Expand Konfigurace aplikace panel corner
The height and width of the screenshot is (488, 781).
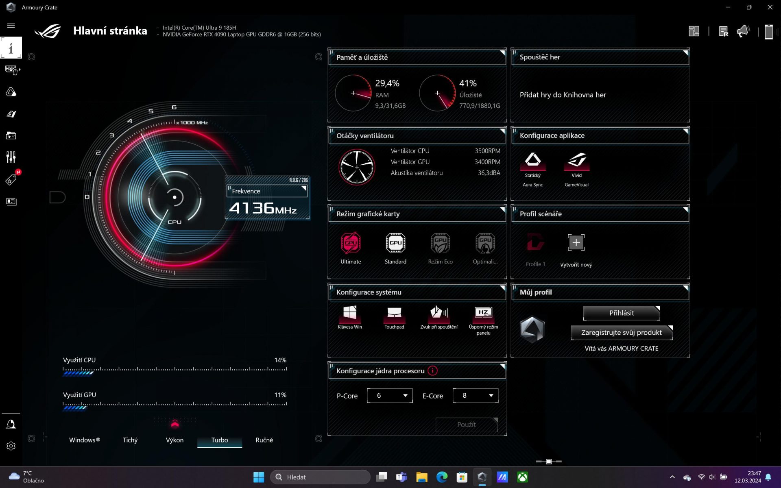tap(685, 131)
